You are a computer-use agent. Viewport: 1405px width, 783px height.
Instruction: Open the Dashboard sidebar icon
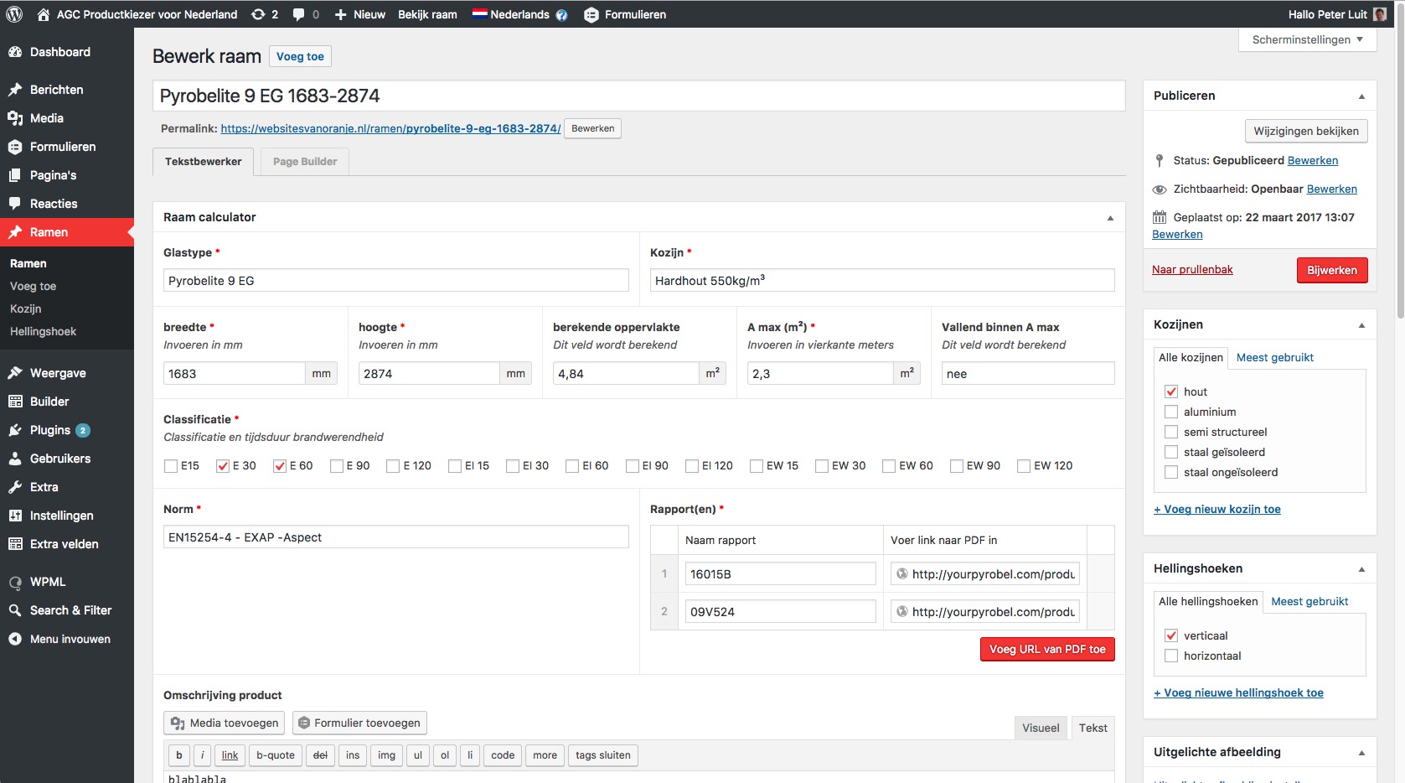click(15, 52)
